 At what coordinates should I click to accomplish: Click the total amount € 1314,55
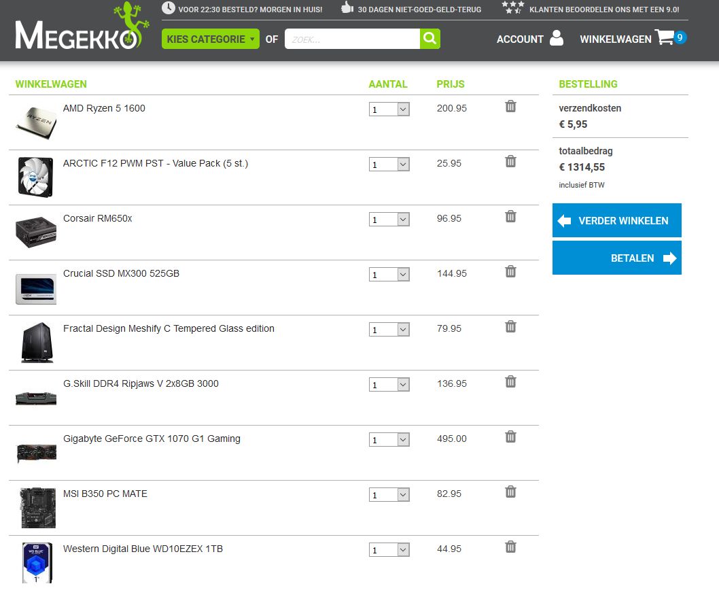(582, 167)
